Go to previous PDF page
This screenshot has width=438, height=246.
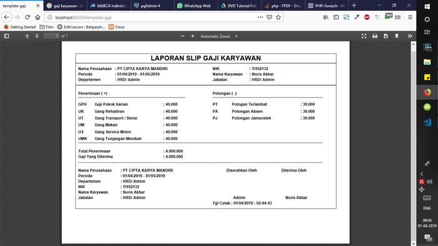pos(27,36)
